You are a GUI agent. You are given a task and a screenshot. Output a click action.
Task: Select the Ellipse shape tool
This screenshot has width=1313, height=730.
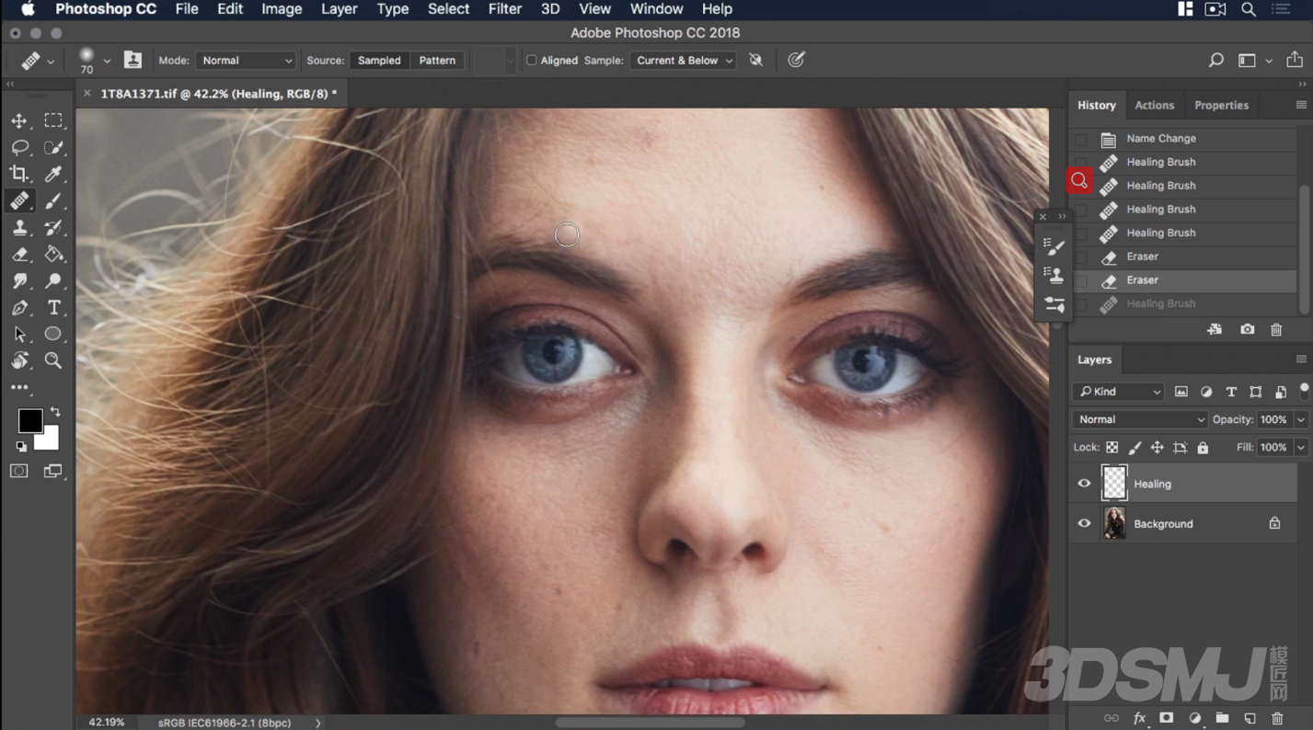[53, 334]
